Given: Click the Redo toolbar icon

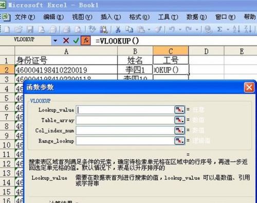Looking at the screenshot, I should [x=189, y=29].
